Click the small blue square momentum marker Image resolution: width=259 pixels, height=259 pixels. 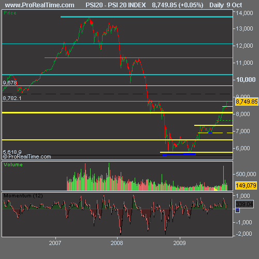tap(237, 210)
